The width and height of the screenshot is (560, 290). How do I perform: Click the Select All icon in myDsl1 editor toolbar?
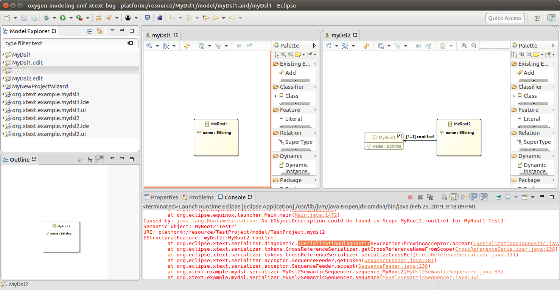click(166, 46)
